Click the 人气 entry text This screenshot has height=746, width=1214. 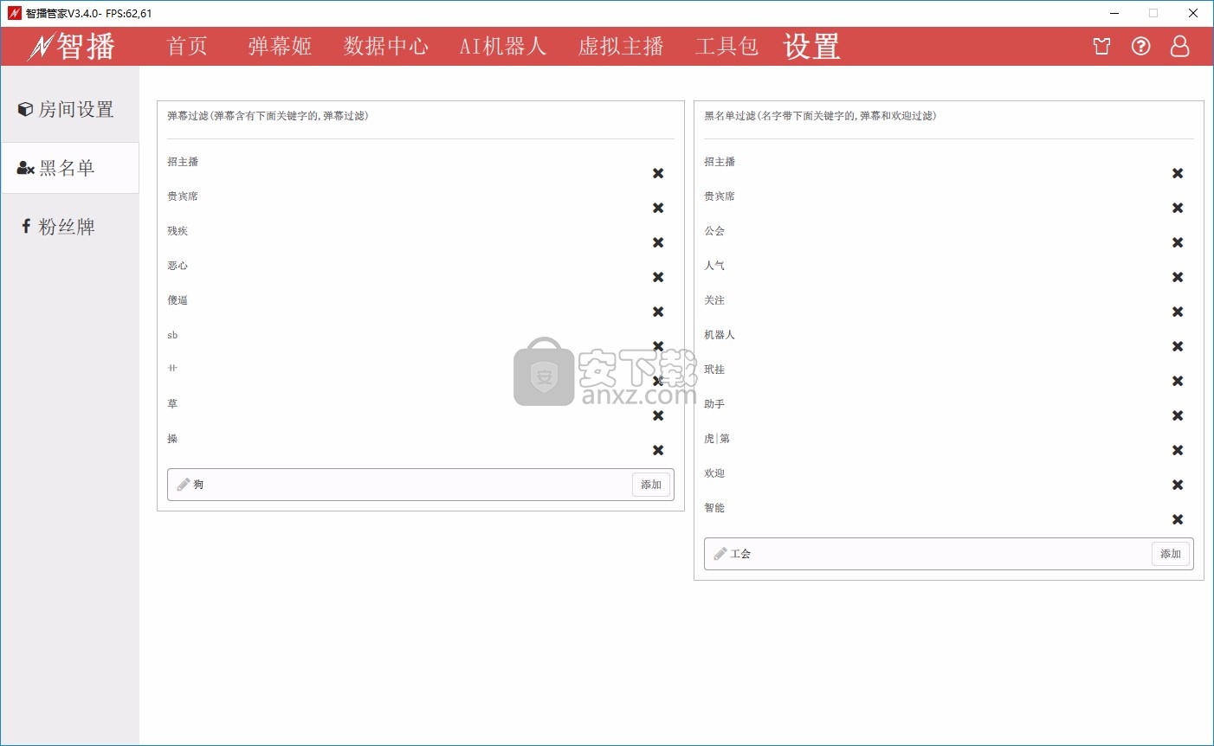[714, 266]
